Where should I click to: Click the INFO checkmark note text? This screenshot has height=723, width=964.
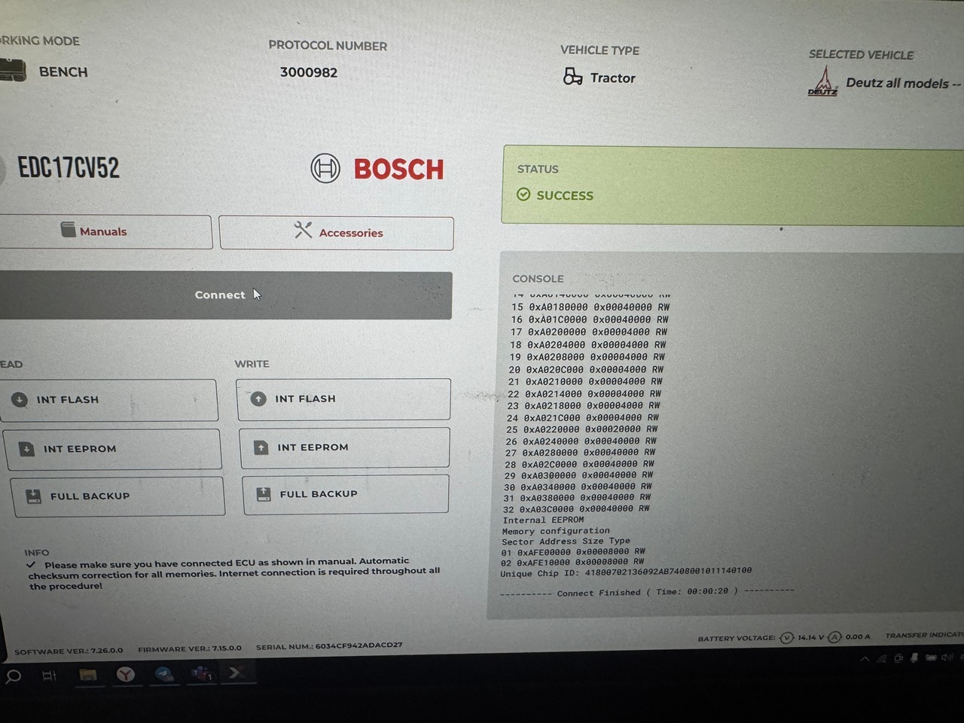[233, 574]
